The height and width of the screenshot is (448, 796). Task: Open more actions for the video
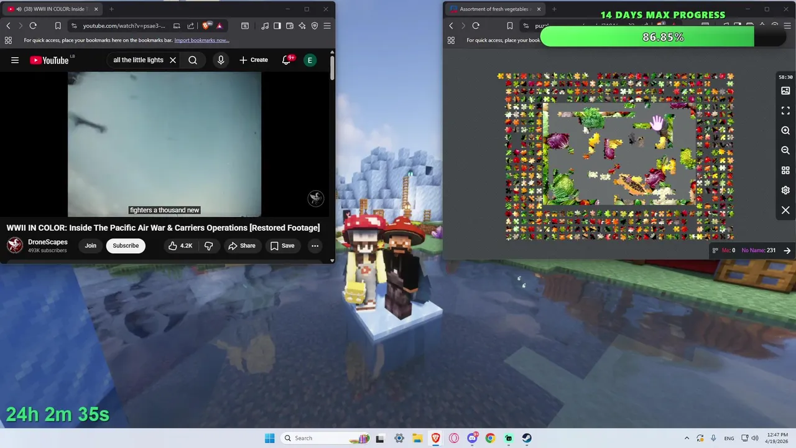315,246
